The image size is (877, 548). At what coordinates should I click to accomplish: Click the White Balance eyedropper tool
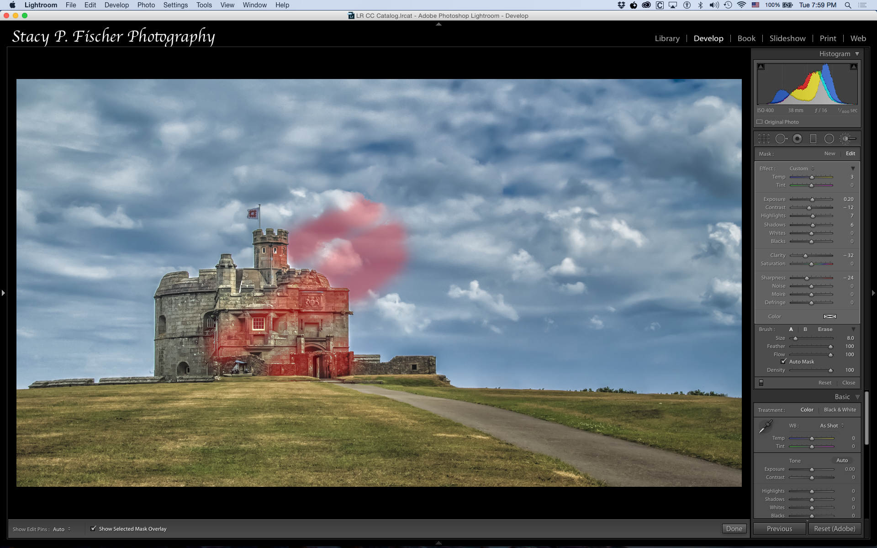(765, 427)
